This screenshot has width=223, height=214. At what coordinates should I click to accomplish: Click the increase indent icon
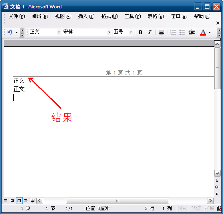pos(191,32)
